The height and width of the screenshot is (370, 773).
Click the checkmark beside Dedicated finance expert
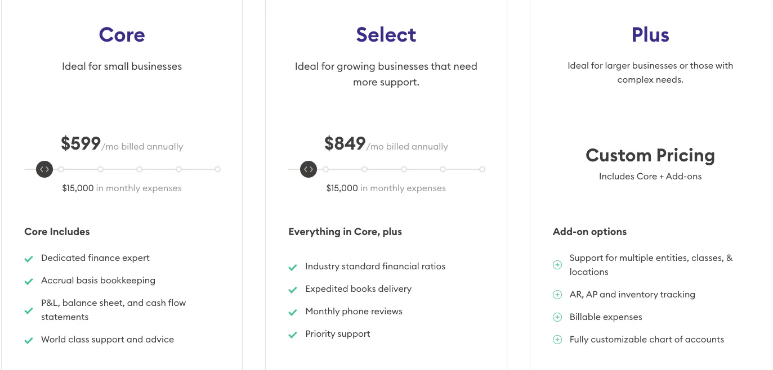point(29,259)
